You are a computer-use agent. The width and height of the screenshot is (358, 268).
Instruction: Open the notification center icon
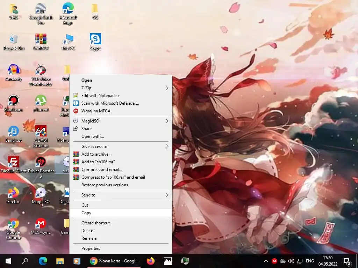347,261
